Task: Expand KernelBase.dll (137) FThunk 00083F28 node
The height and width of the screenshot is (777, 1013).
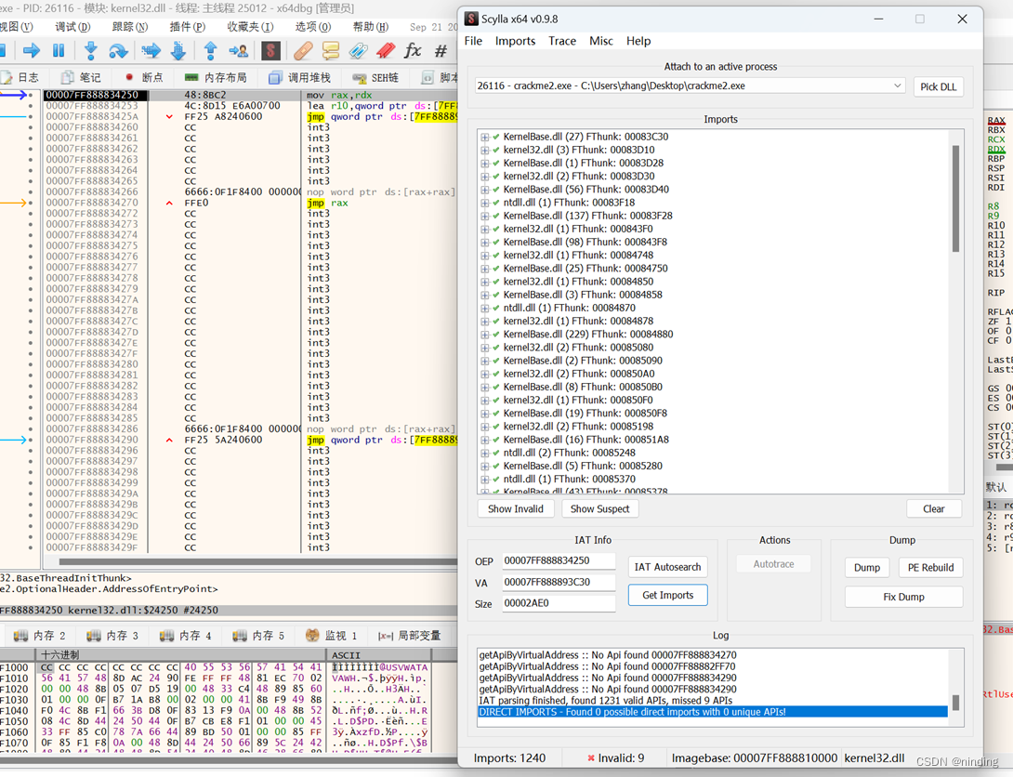Action: tap(484, 216)
